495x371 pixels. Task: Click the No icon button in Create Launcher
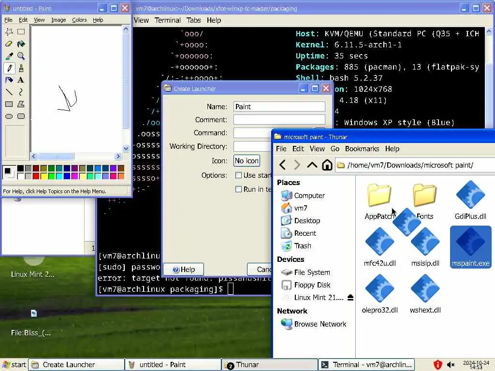[247, 160]
